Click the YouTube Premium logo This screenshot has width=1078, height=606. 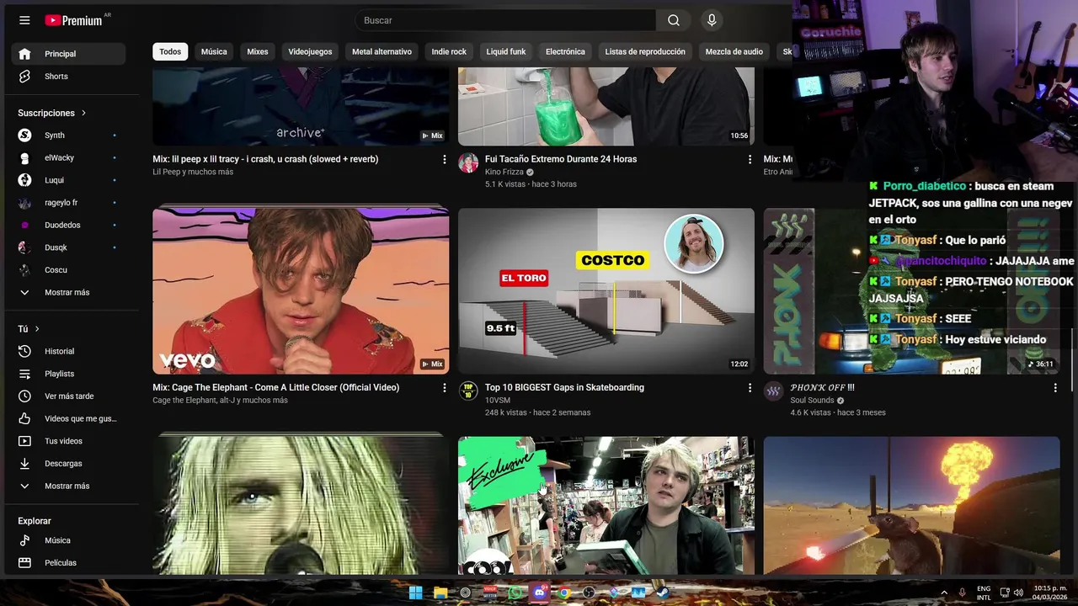(x=75, y=20)
